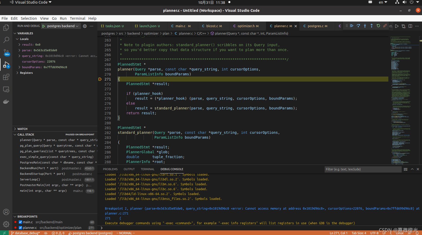Viewport: 422px width, 235px height.
Task: Toggle the main.c breakpoint checkbox
Action: point(20,222)
